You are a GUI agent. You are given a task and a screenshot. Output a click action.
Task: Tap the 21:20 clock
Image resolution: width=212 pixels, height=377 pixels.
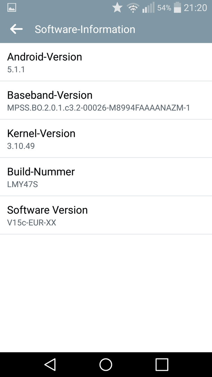pyautogui.click(x=195, y=8)
